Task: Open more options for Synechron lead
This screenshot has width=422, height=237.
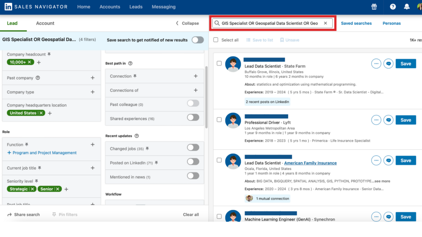Action: click(376, 216)
